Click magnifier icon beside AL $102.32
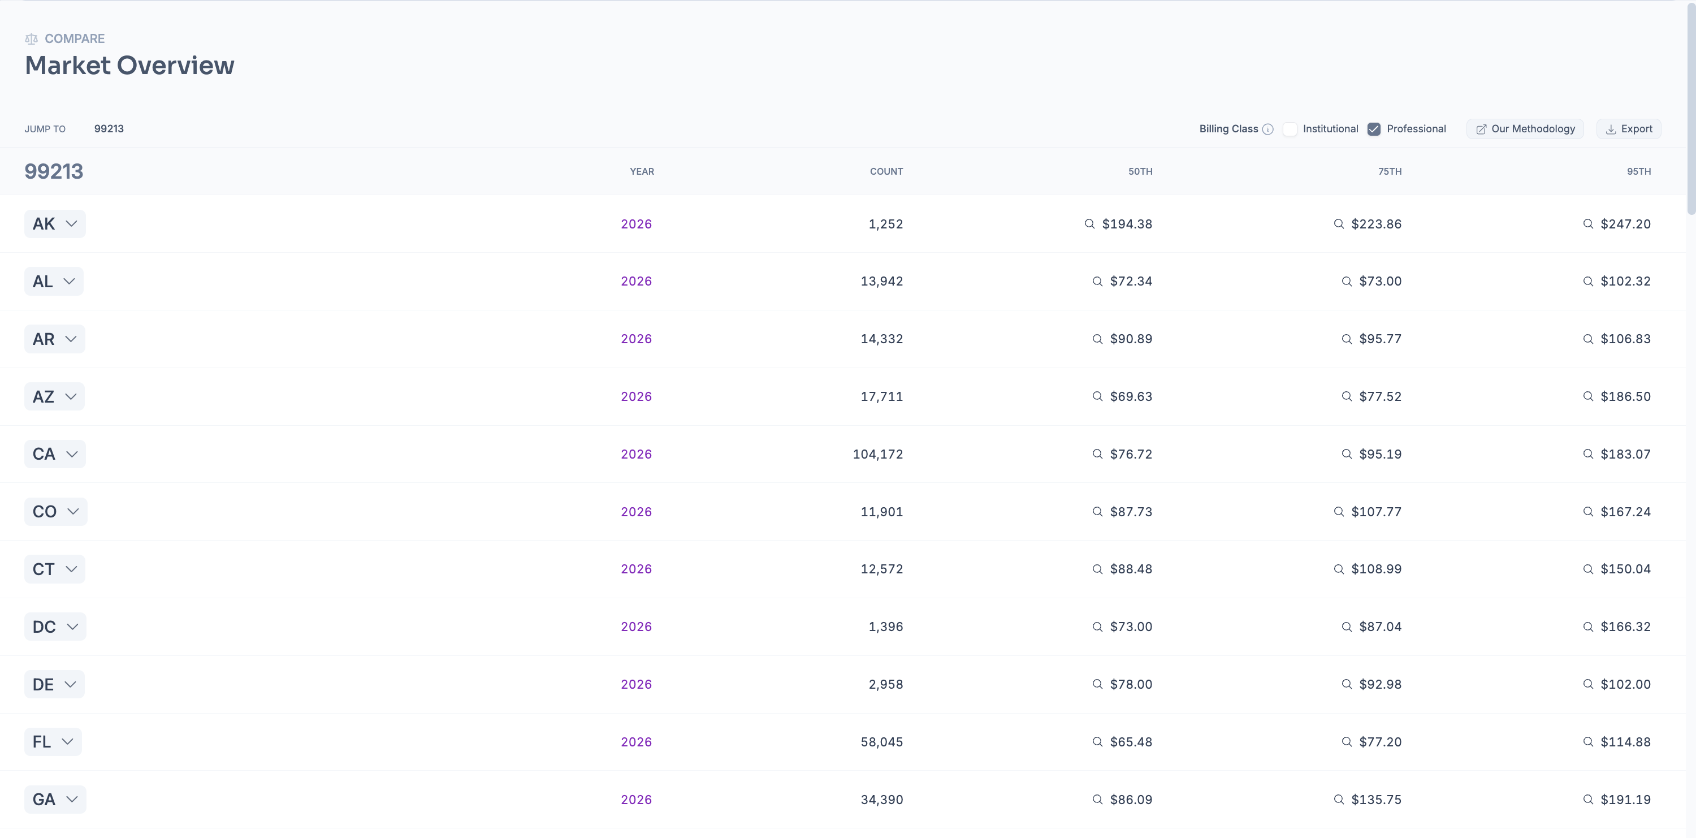The width and height of the screenshot is (1696, 838). click(1588, 281)
